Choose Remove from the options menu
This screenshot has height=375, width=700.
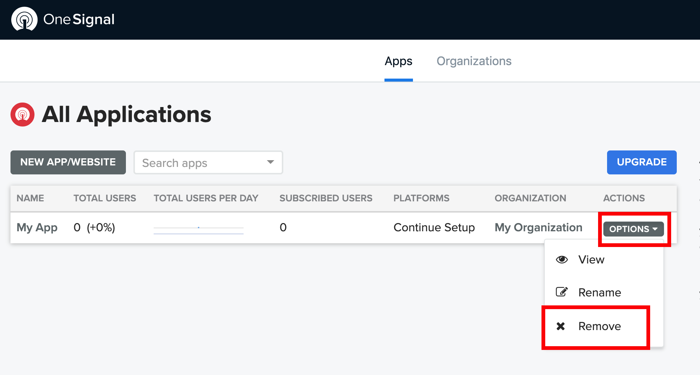click(x=604, y=326)
